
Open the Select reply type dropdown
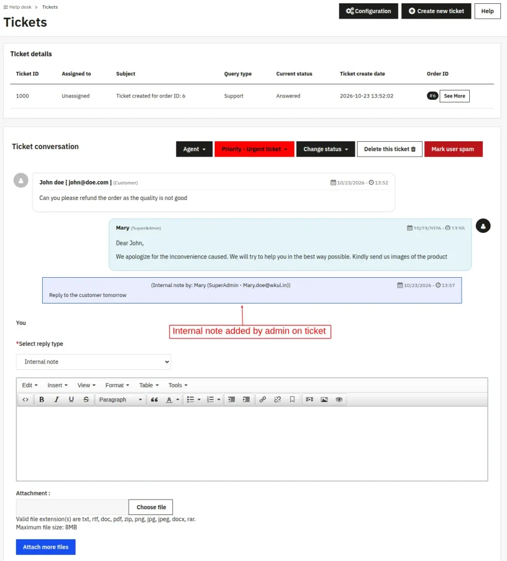tap(93, 362)
